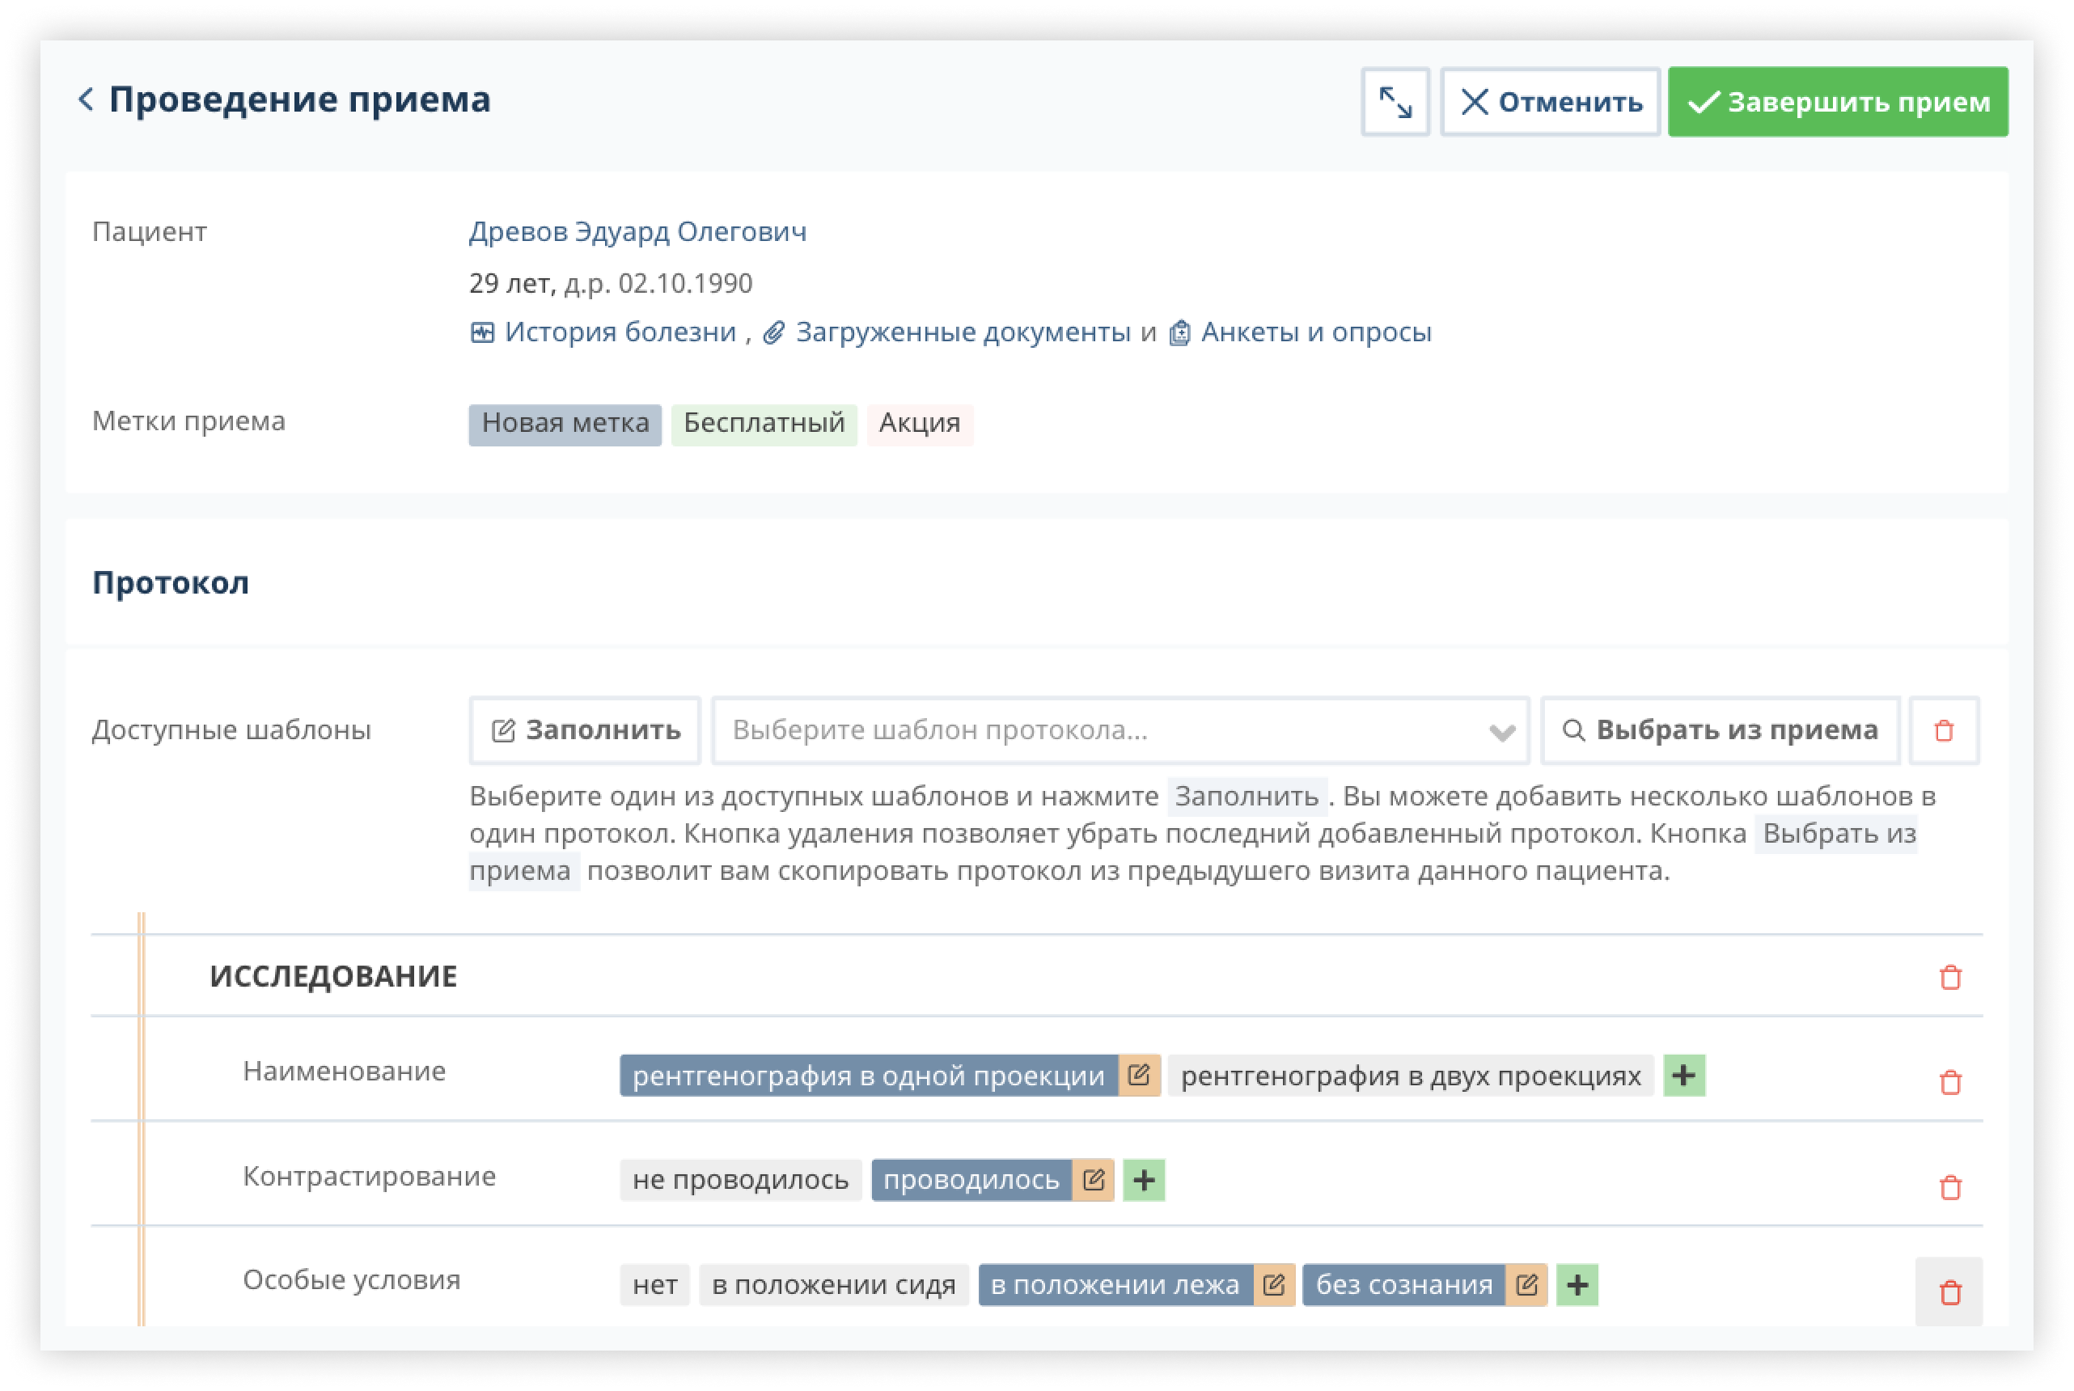Image resolution: width=2074 pixels, height=1391 pixels.
Task: Toggle the Бесплатный tag
Action: [764, 424]
